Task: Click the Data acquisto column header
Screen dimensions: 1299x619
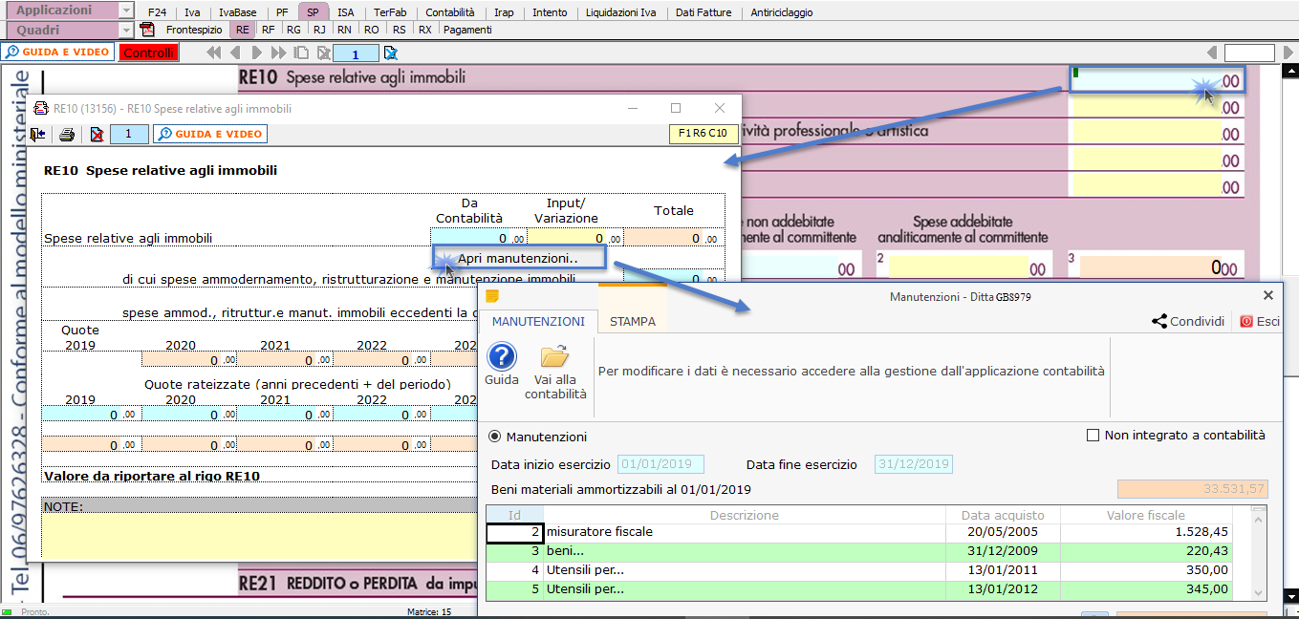Action: [1003, 515]
